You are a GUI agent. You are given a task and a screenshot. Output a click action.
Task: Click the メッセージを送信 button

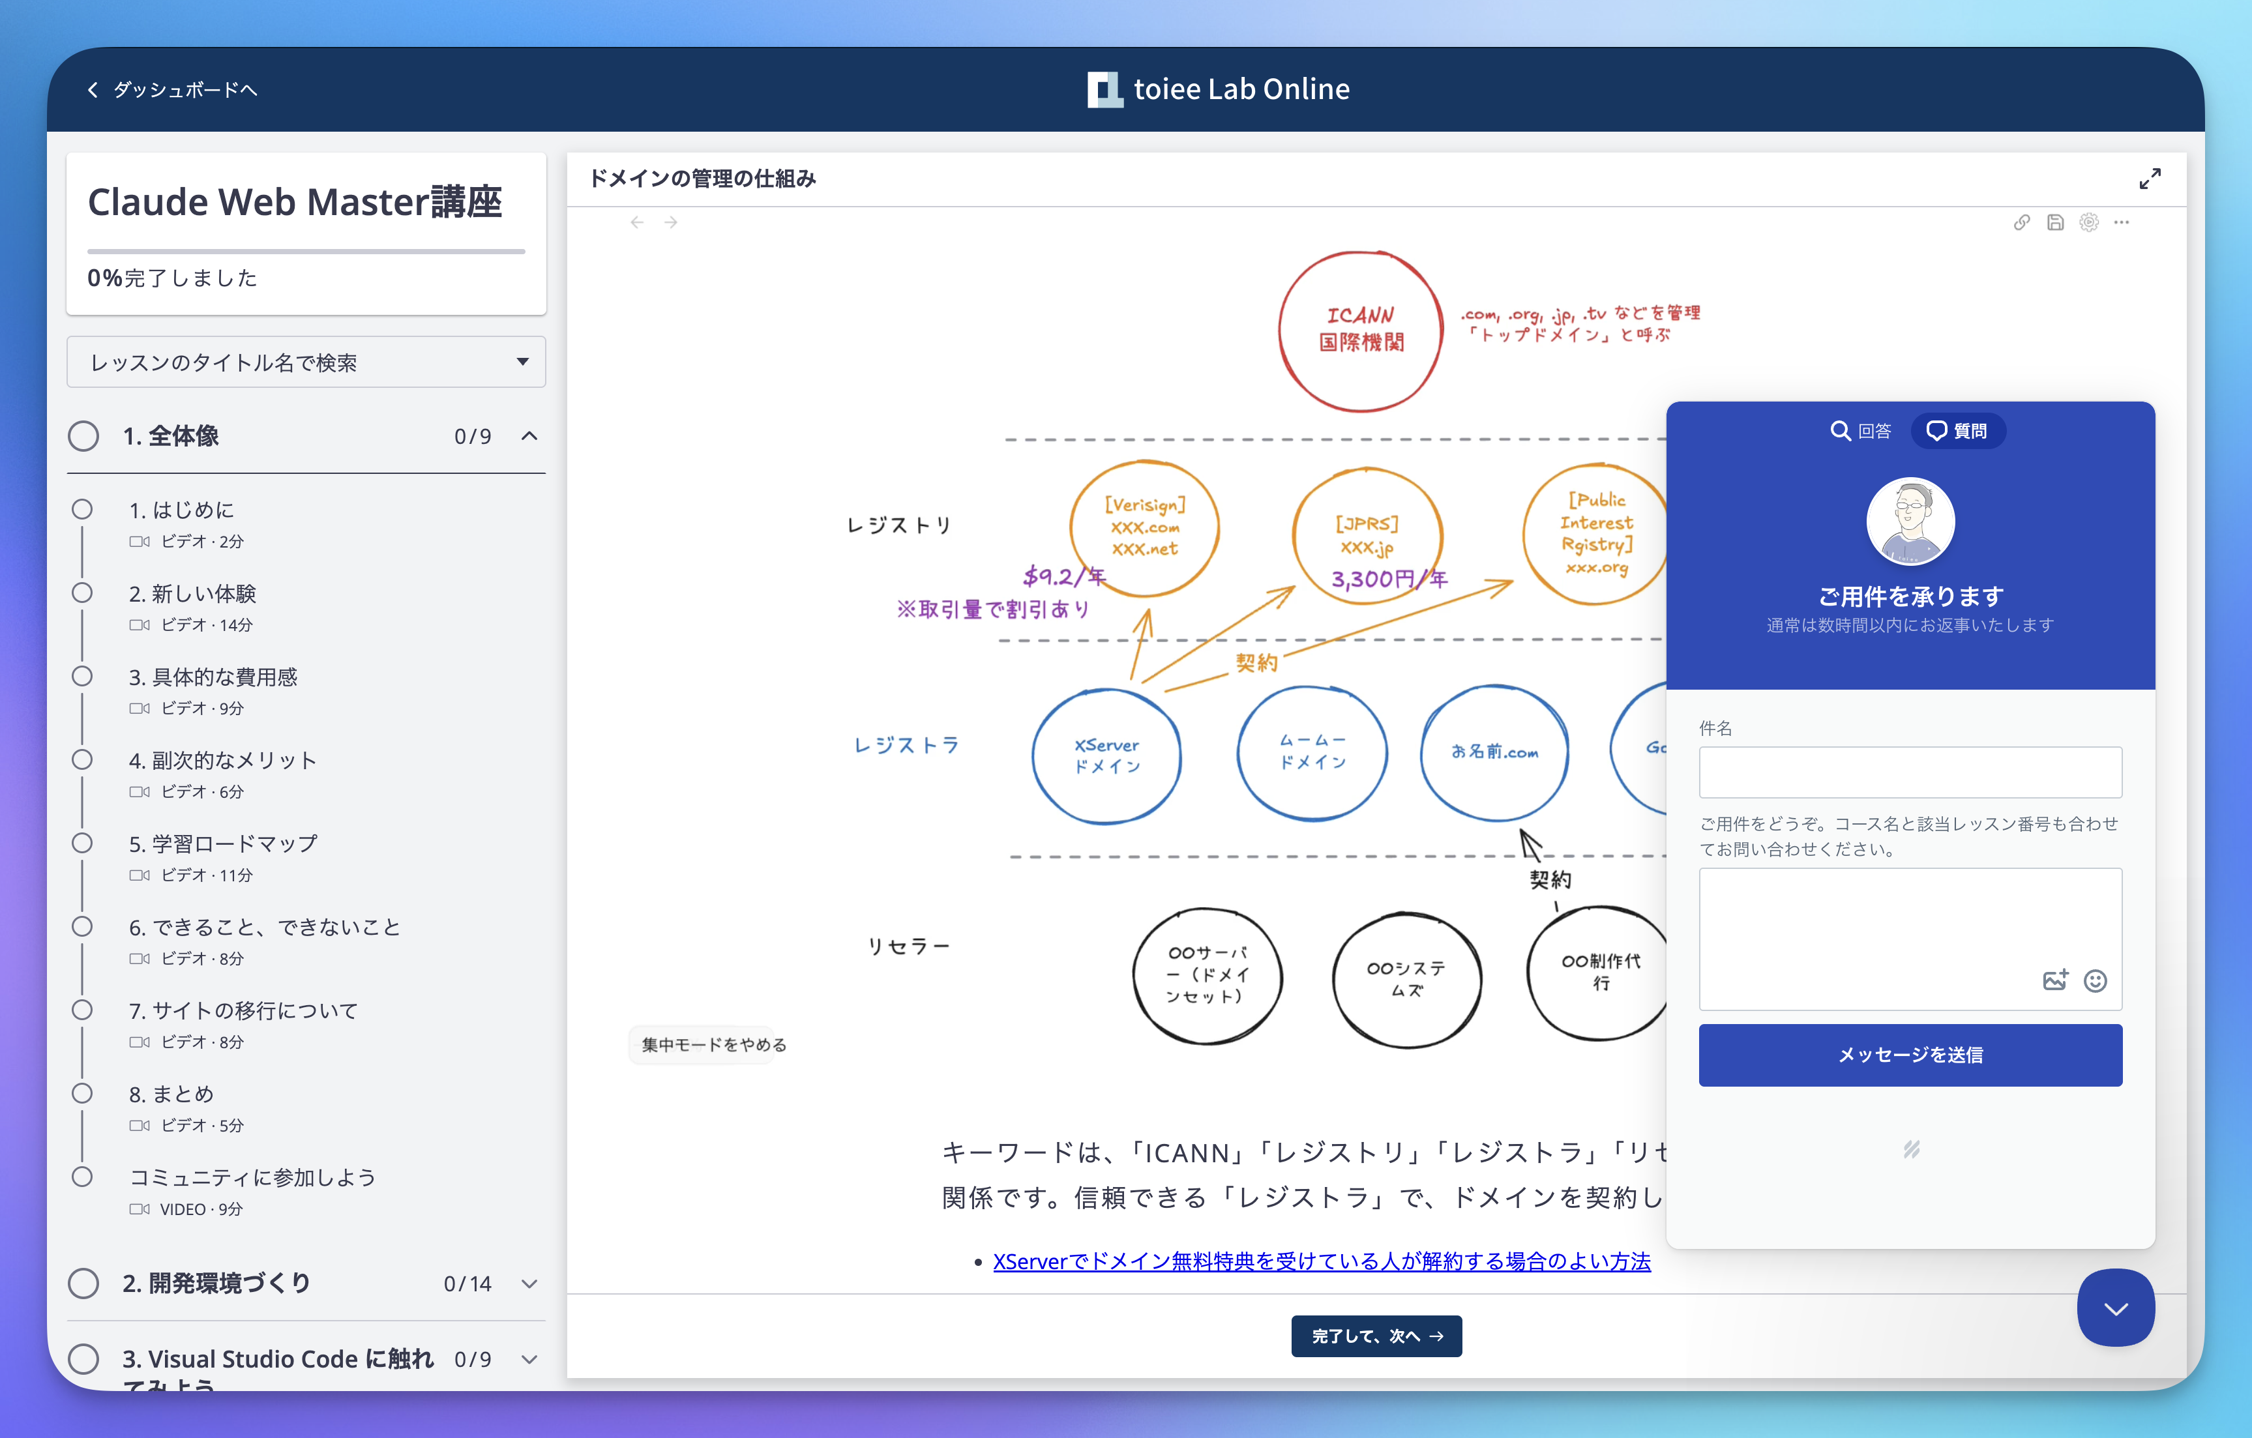click(x=1910, y=1055)
